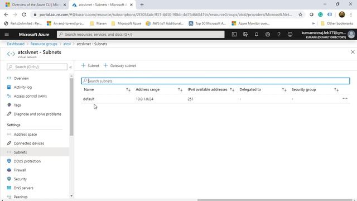Sort subnets by Name column
357x201 pixels.
(x=128, y=89)
